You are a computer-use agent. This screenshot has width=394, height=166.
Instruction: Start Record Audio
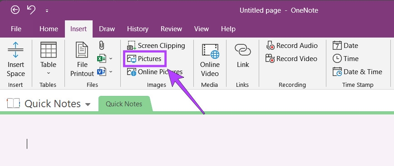pos(292,46)
